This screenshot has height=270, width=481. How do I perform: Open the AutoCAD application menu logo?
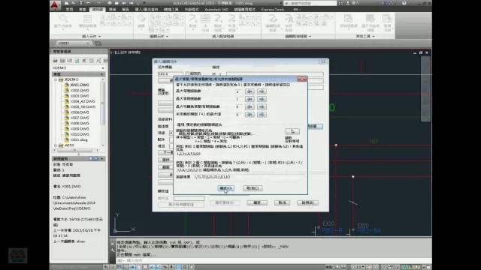pos(55,5)
